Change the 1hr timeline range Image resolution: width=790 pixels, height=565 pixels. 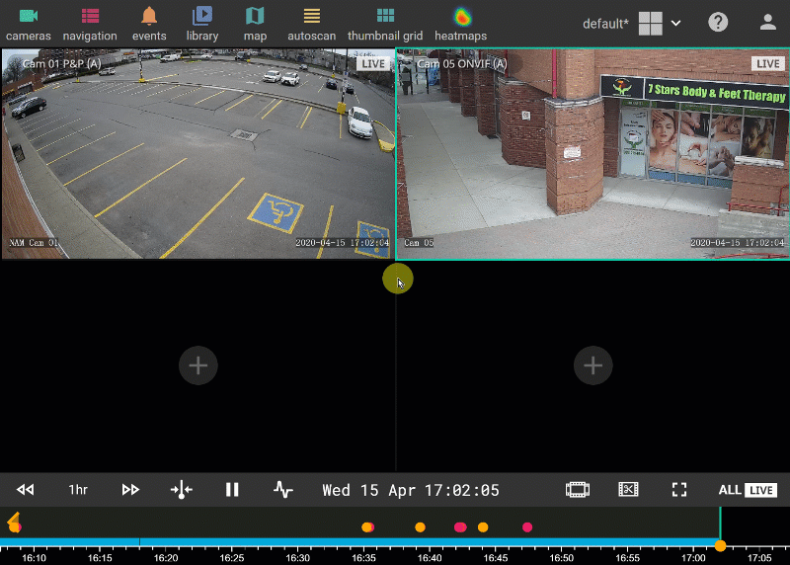78,490
